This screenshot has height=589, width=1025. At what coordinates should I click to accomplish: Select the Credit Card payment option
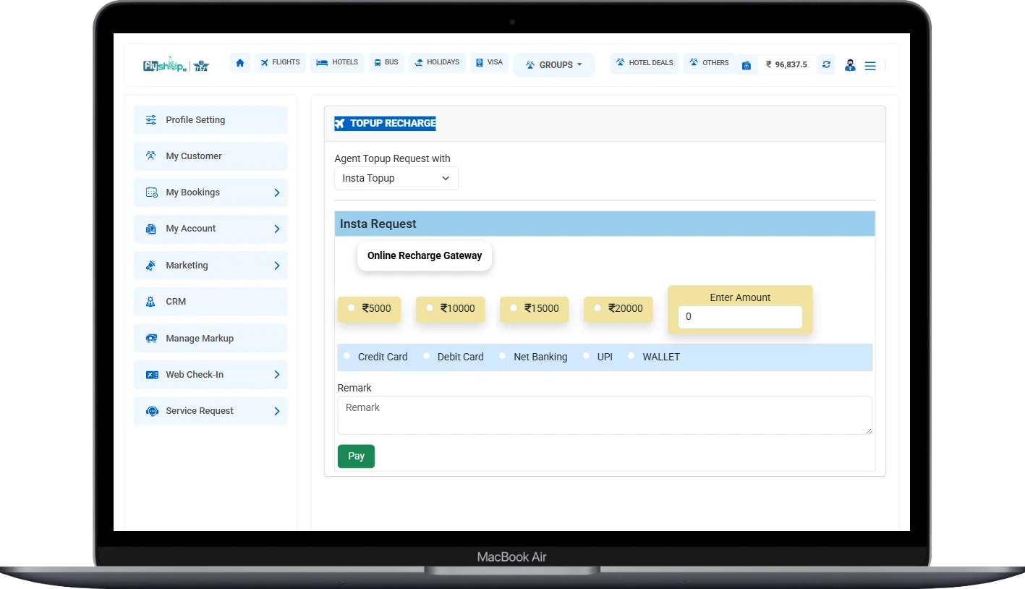(x=347, y=356)
